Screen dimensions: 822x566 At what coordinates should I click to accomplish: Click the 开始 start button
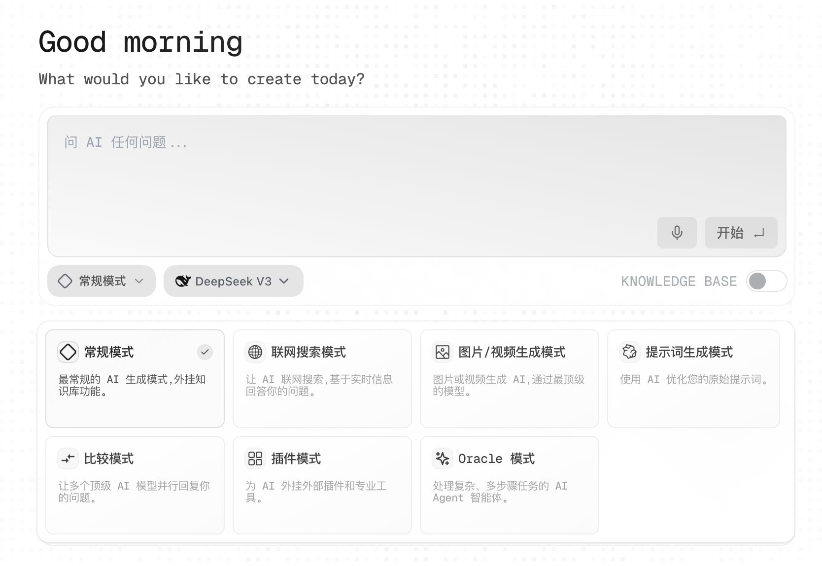[741, 233]
